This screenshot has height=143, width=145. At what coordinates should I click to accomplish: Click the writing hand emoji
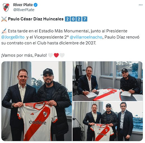4,31
